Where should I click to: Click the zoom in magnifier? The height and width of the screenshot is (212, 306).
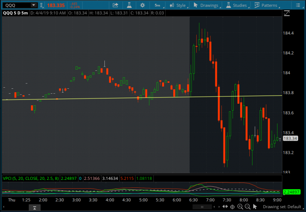click(x=240, y=207)
